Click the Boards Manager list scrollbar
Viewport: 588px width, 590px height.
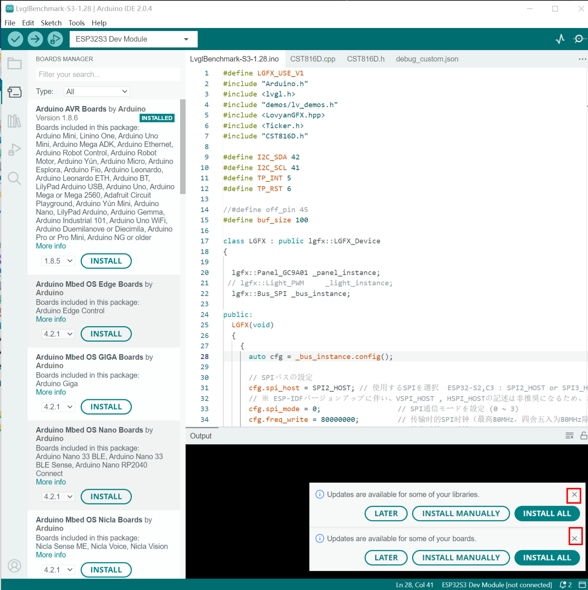[x=183, y=146]
